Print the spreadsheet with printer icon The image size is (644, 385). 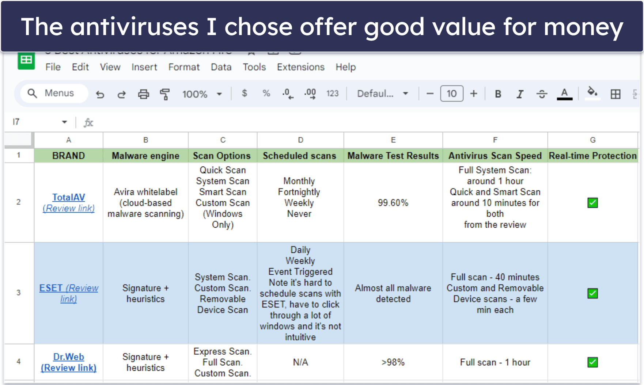click(x=143, y=94)
